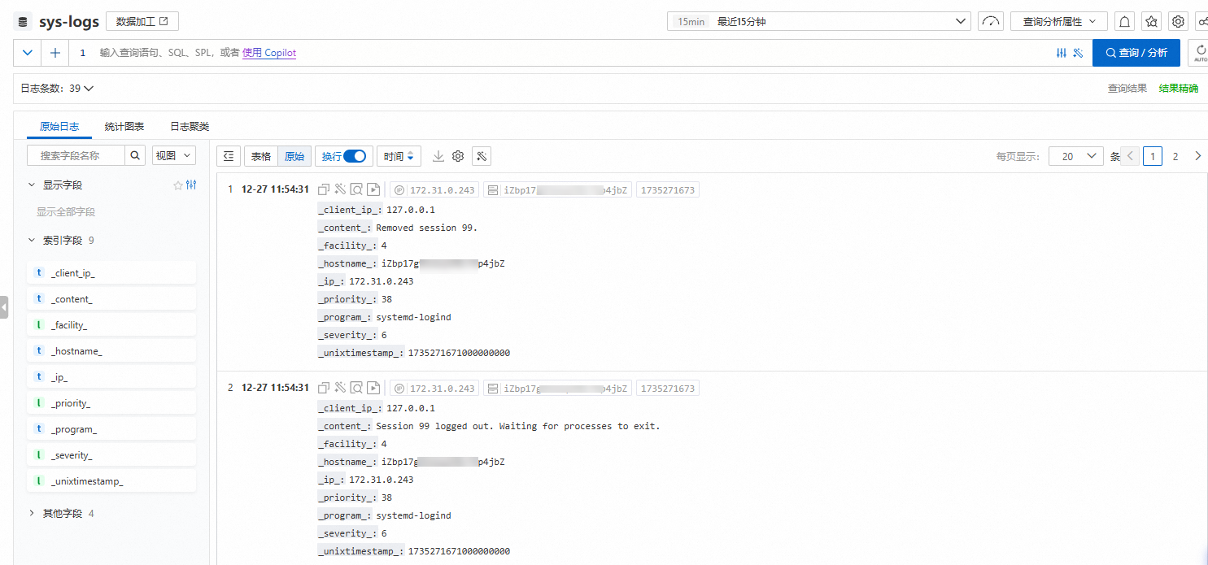Select the _content_ index field
The width and height of the screenshot is (1208, 565).
[111, 299]
